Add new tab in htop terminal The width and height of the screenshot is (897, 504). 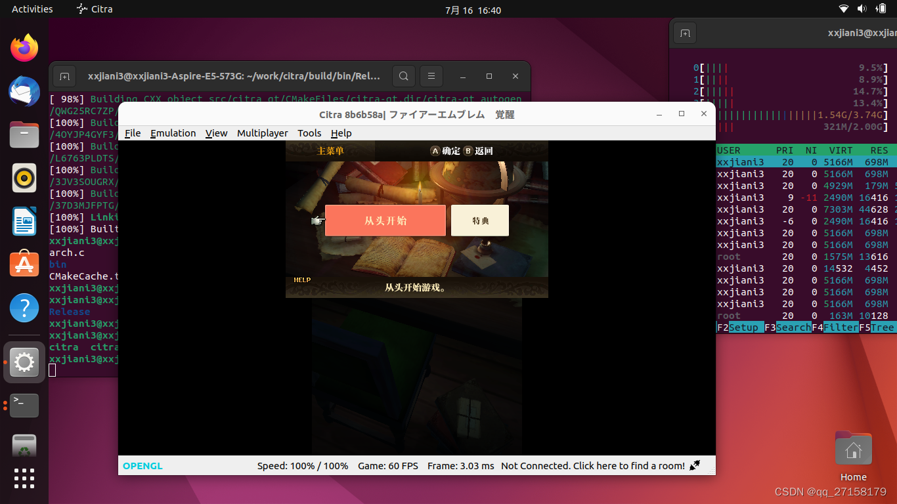point(685,33)
